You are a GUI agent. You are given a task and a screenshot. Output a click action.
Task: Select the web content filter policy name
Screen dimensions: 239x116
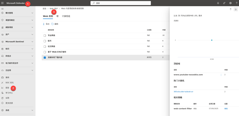(183, 109)
